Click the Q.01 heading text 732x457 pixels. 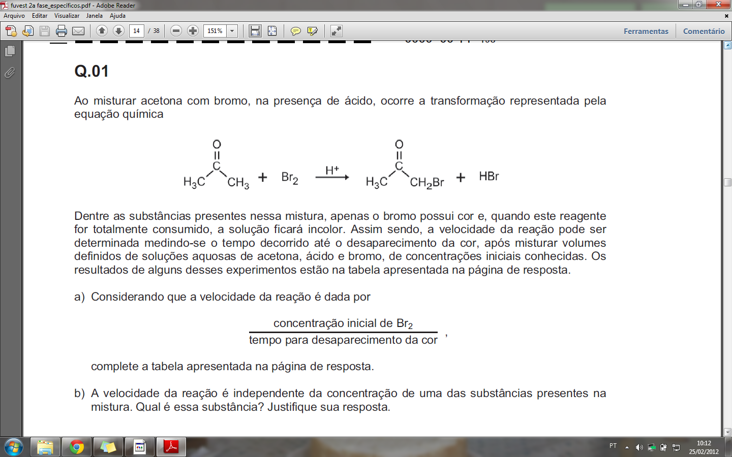point(91,71)
